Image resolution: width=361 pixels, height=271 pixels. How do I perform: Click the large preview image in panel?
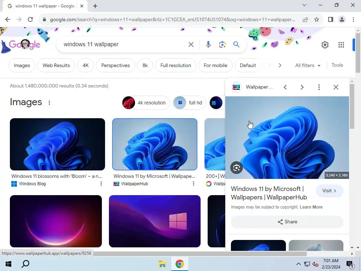tap(287, 138)
